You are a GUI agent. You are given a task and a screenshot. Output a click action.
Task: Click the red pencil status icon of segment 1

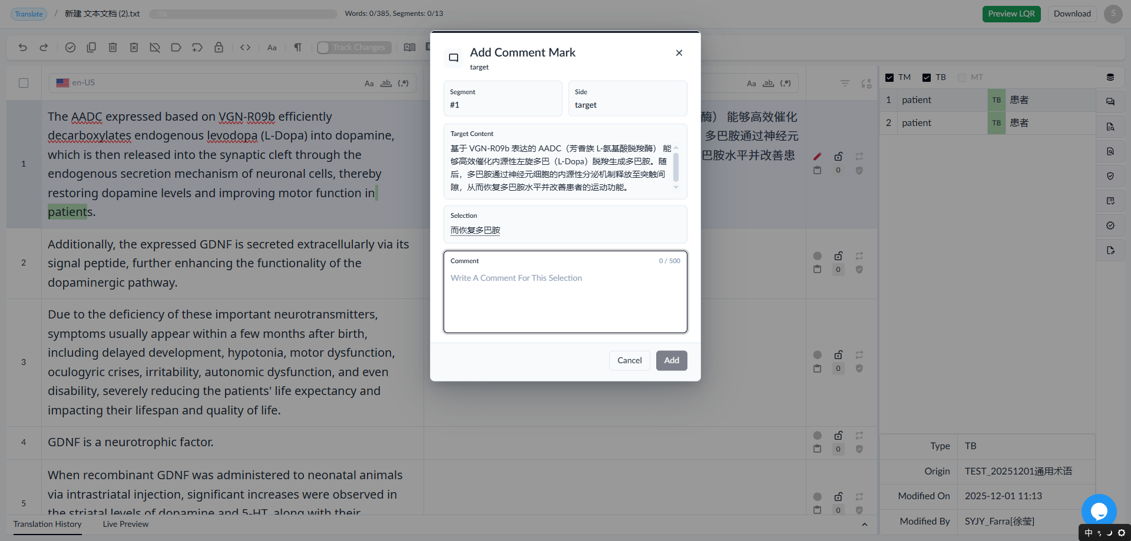coord(817,157)
